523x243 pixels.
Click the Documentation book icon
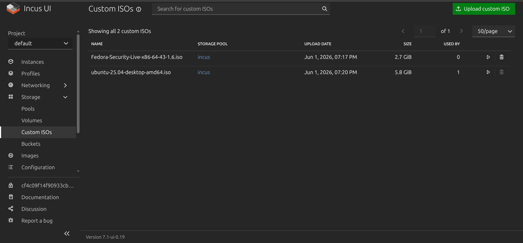click(x=11, y=197)
